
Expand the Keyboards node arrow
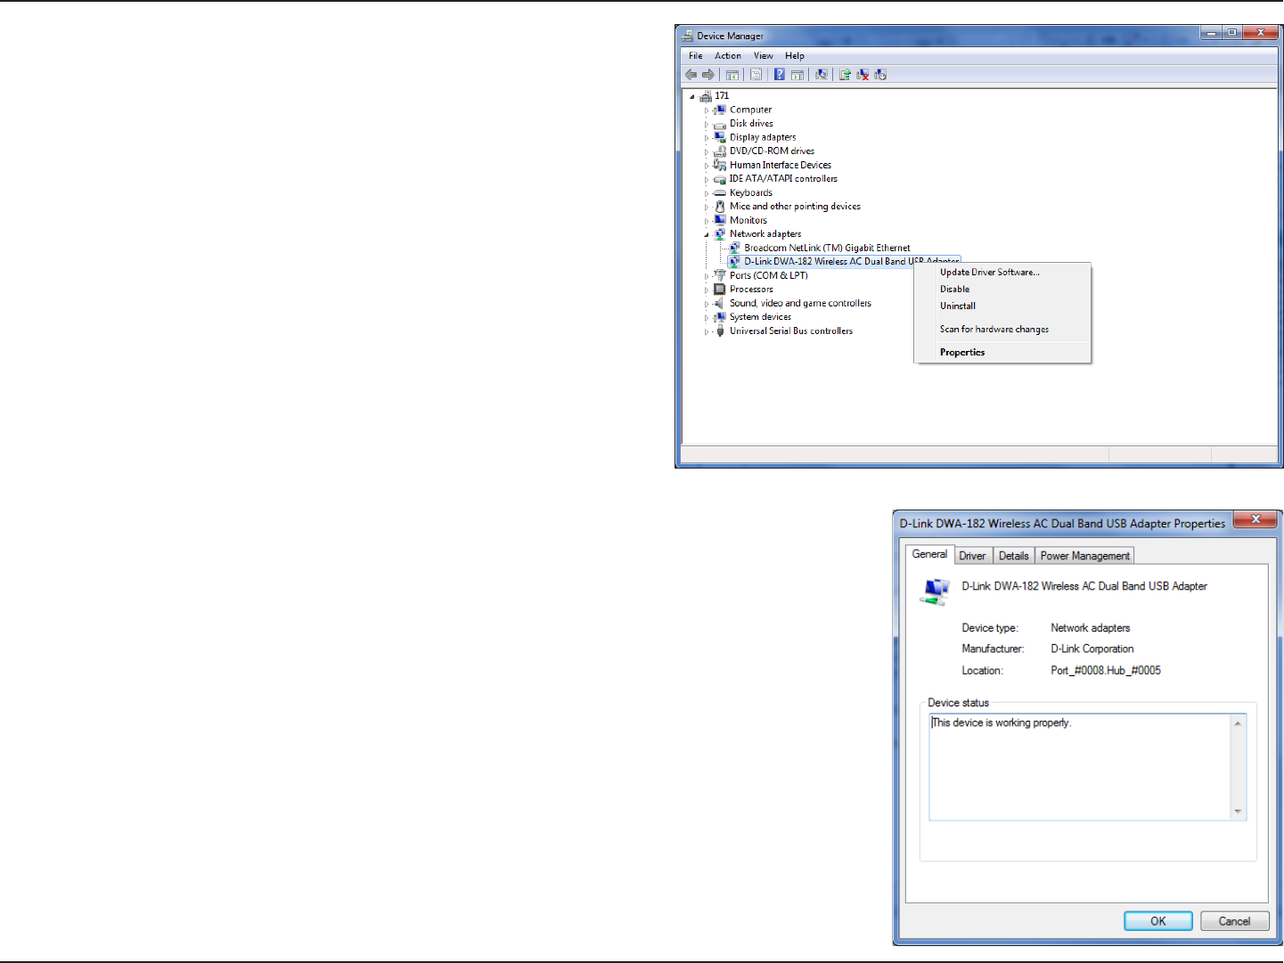click(x=707, y=193)
